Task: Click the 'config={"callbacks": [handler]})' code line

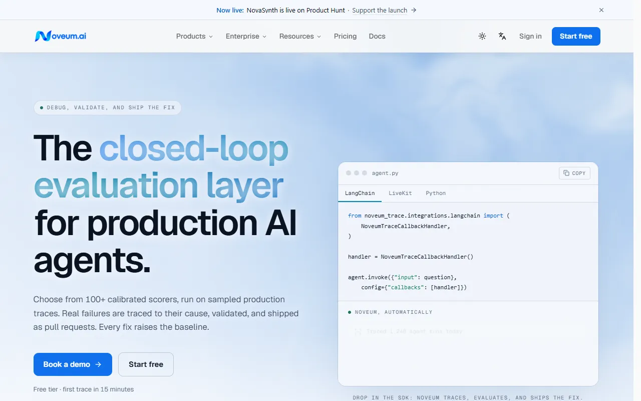Action: point(414,287)
